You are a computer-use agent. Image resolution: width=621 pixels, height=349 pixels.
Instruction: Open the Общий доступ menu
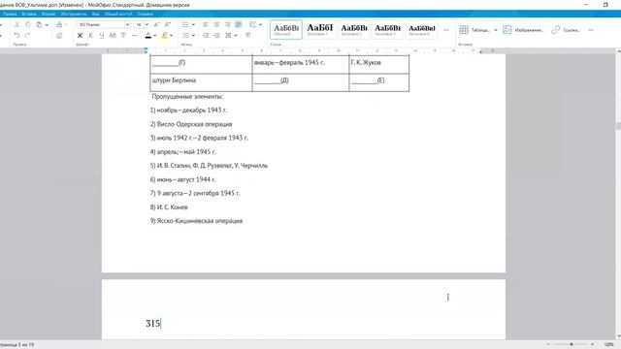point(118,14)
